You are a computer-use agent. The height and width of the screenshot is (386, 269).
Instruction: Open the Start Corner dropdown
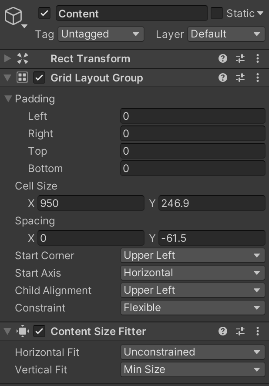(192, 256)
